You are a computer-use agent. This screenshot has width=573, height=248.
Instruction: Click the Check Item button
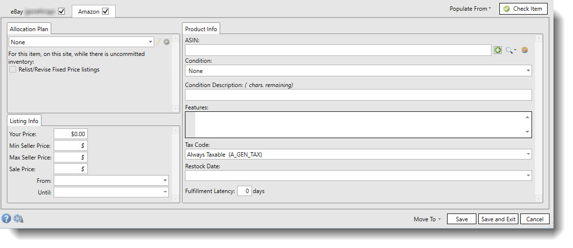523,9
